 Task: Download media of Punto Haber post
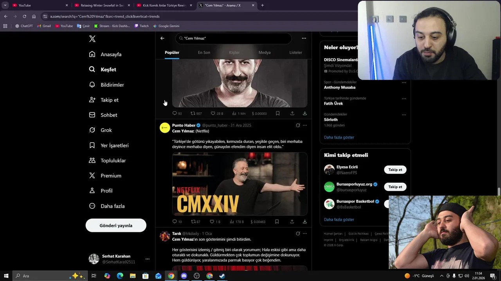305,222
